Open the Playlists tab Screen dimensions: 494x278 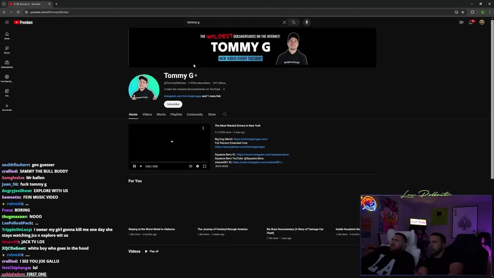[176, 114]
